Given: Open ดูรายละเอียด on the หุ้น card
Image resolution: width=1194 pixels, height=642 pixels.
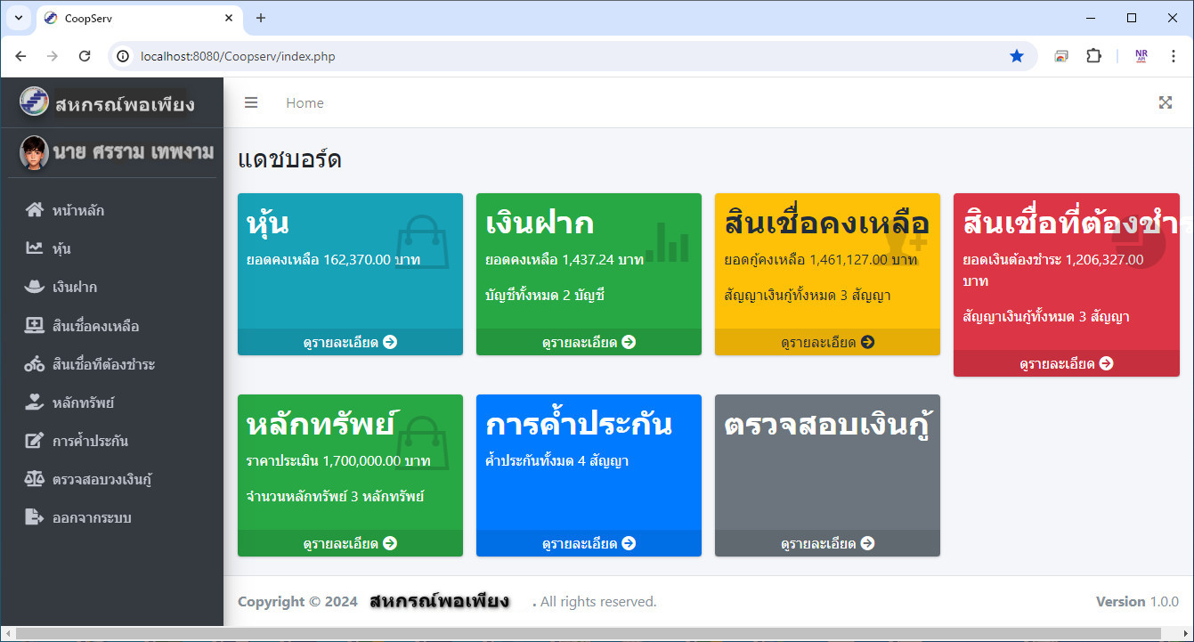Looking at the screenshot, I should [350, 342].
